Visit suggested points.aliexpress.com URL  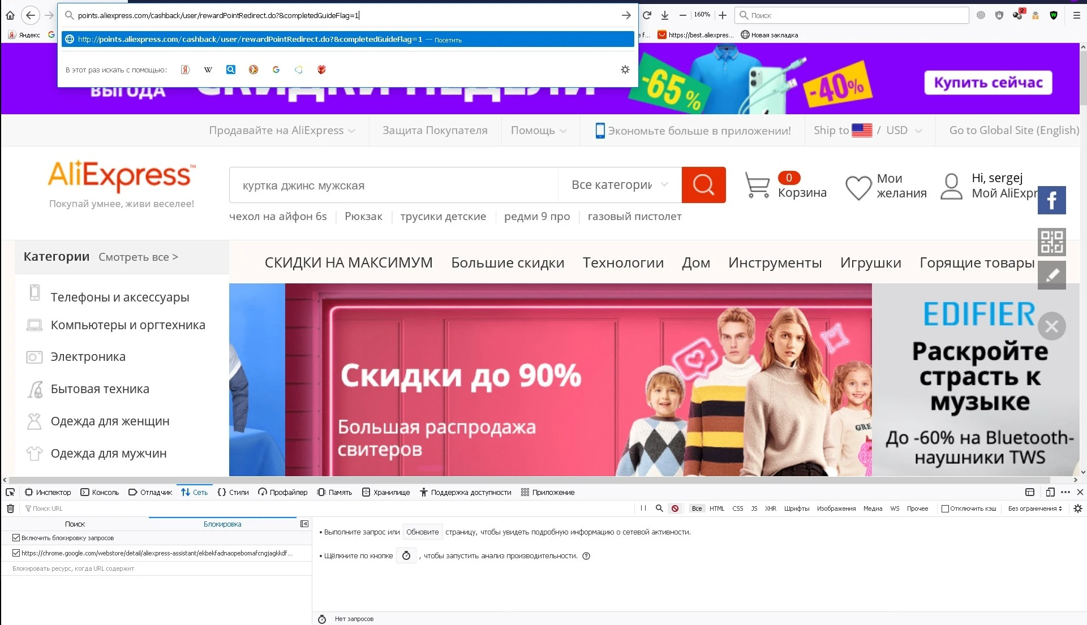pyautogui.click(x=347, y=39)
